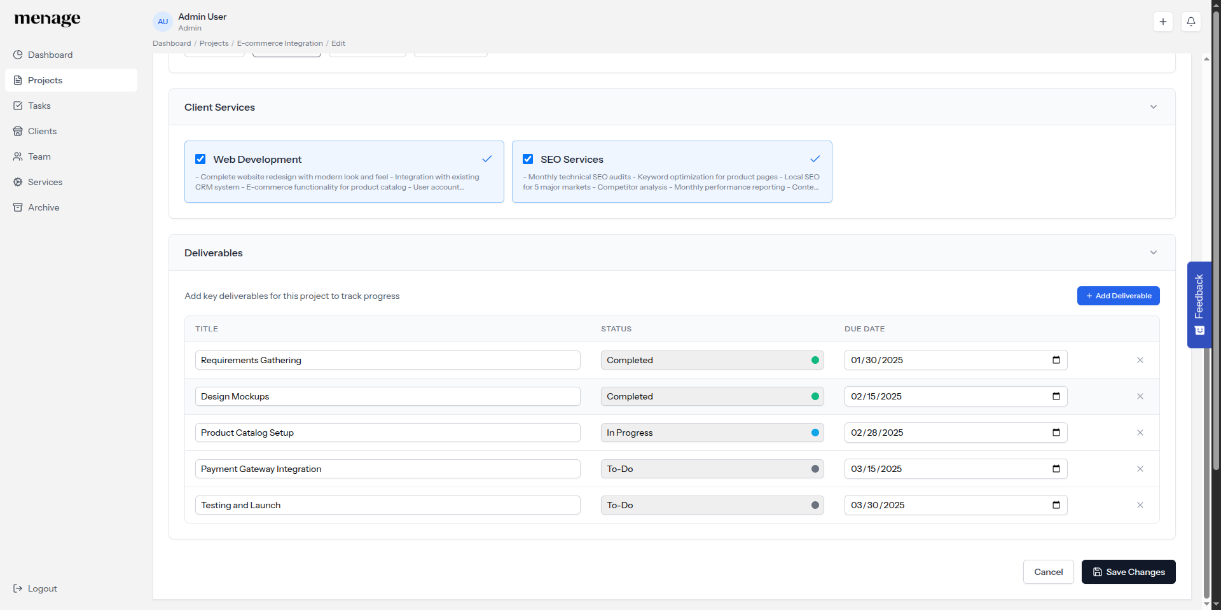Open Clients via its sidebar icon
Viewport: 1221px width, 610px height.
pyautogui.click(x=18, y=131)
